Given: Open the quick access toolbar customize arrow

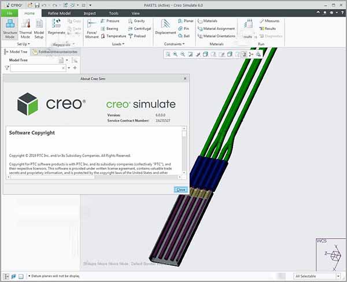Looking at the screenshot, I should coord(90,5).
